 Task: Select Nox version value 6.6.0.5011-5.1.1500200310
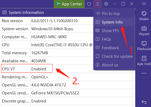point(54,21)
